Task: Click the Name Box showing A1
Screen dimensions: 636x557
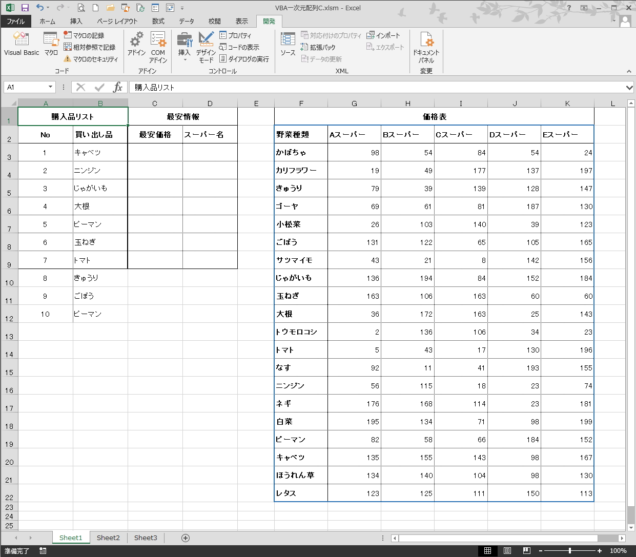Action: coord(25,87)
